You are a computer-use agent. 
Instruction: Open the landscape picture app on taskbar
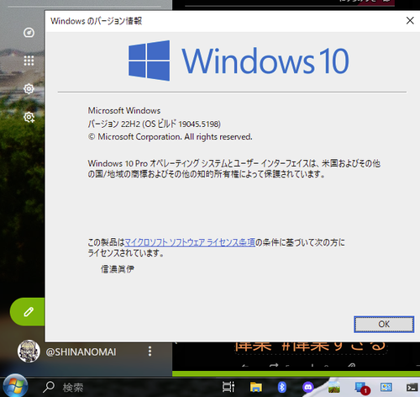(x=333, y=388)
